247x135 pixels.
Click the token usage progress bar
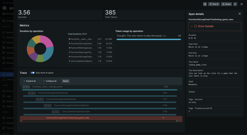click(148, 40)
